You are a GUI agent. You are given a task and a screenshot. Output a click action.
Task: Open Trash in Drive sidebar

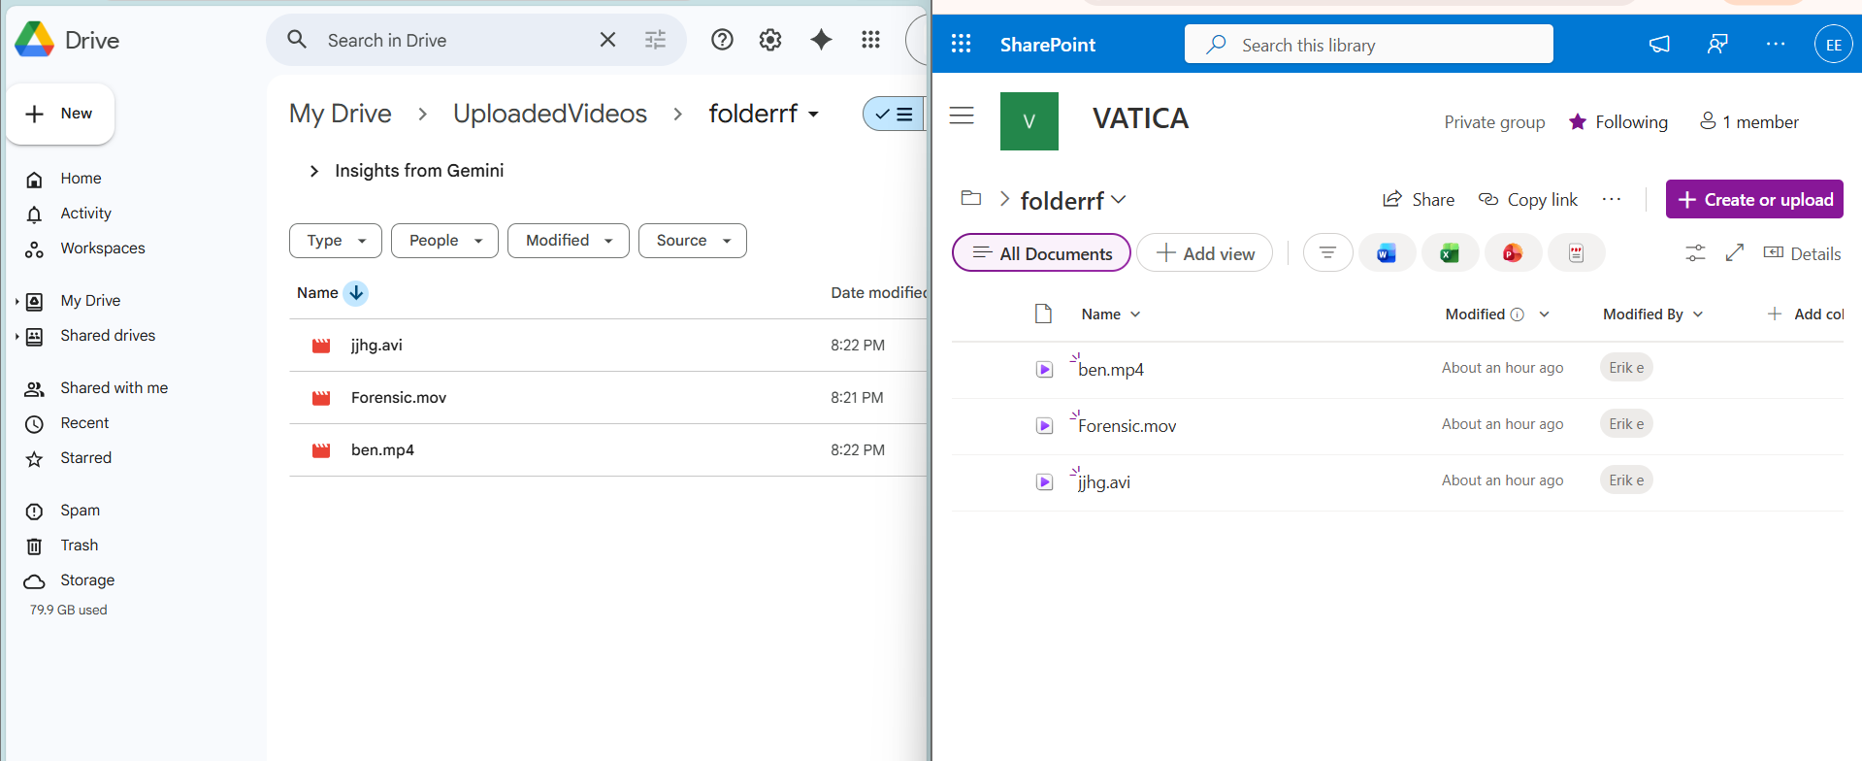pyautogui.click(x=79, y=546)
